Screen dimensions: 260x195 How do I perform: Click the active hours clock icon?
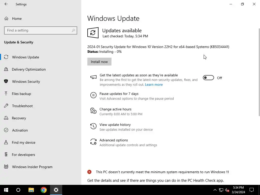[93, 111]
